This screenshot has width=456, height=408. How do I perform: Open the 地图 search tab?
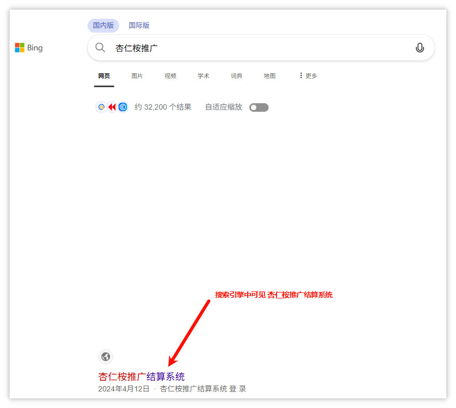(270, 76)
